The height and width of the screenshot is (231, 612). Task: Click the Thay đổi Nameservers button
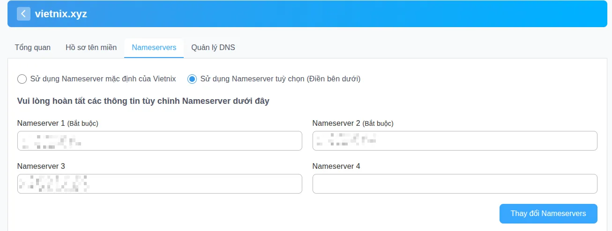548,214
